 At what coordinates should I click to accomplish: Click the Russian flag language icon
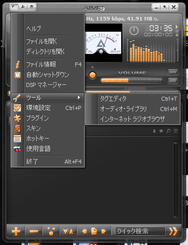17,149
